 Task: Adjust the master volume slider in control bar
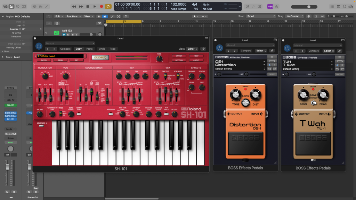point(304,7)
